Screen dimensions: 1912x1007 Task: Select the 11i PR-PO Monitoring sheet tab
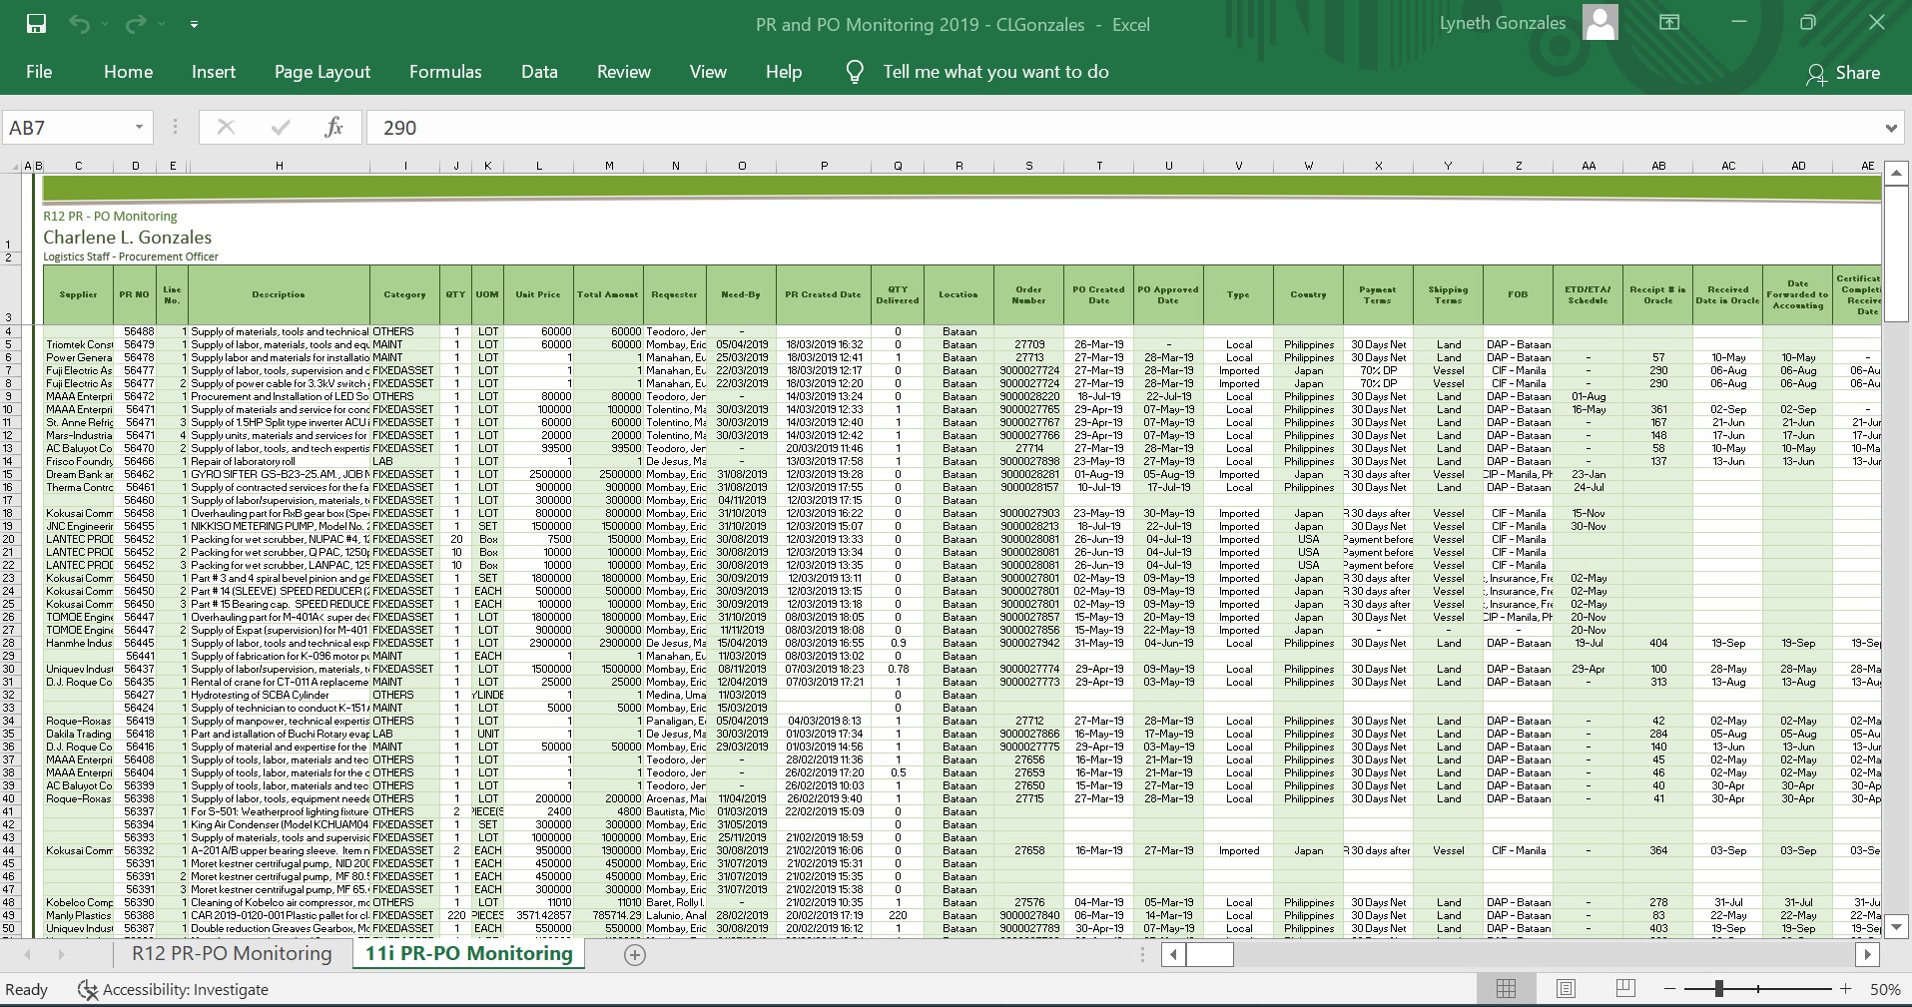[x=468, y=953]
